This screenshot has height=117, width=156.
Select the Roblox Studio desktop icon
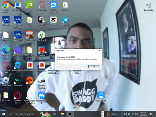click(18, 66)
